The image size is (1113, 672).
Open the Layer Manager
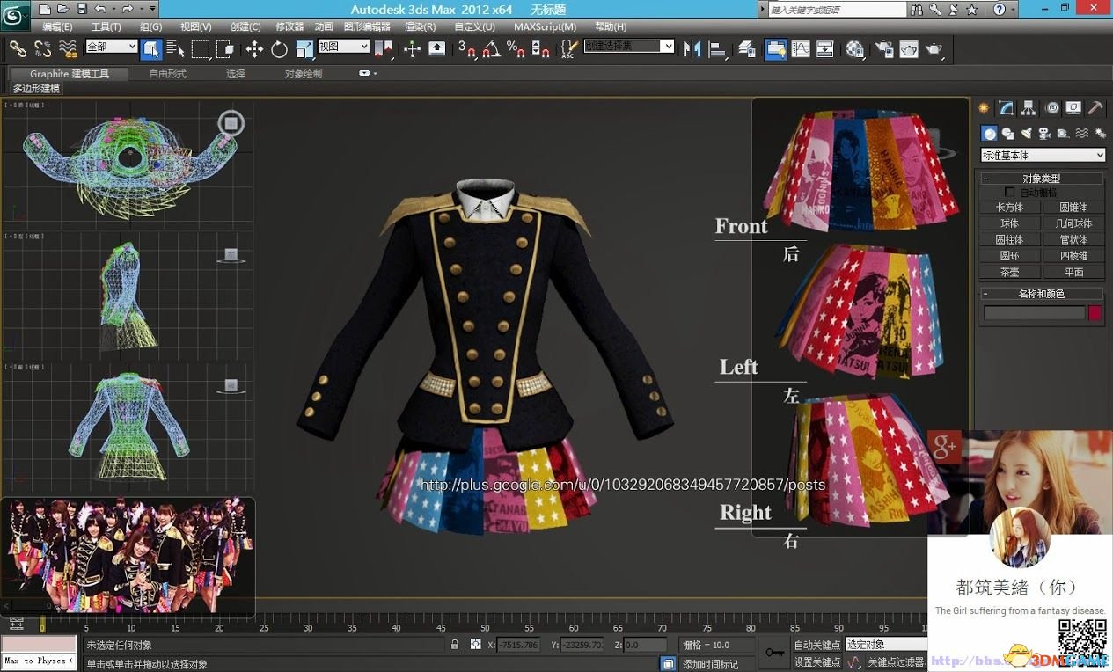[x=746, y=48]
